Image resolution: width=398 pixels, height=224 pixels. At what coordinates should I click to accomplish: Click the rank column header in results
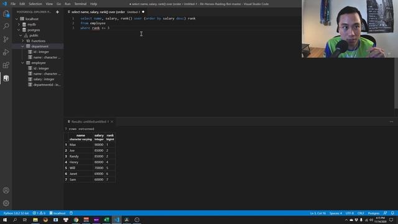[110, 137]
